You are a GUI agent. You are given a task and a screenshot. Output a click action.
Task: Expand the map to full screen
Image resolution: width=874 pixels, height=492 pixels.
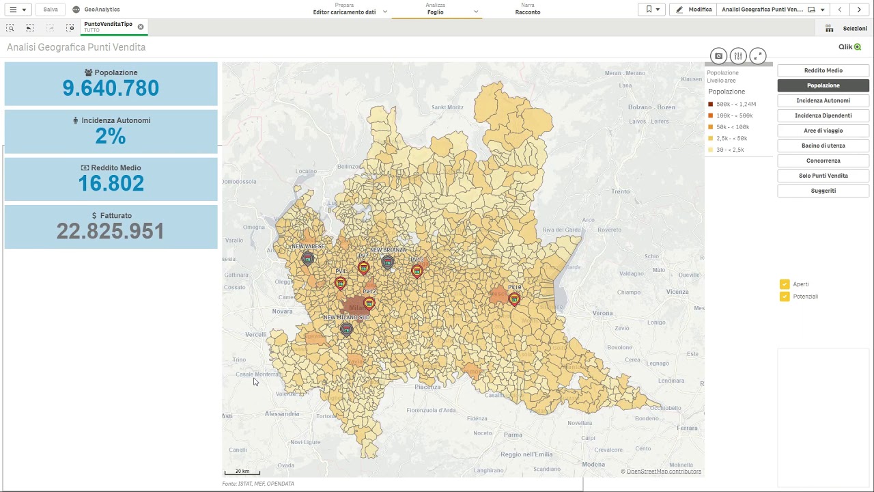(x=758, y=56)
